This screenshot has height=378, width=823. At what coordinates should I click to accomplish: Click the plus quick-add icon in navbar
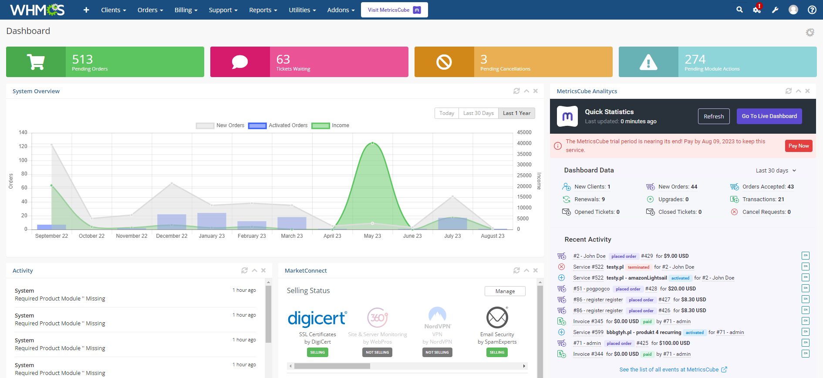click(x=86, y=10)
